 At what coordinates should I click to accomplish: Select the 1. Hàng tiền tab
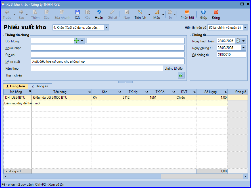(x=16, y=86)
